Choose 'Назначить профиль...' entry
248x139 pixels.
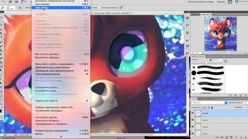click(x=61, y=120)
